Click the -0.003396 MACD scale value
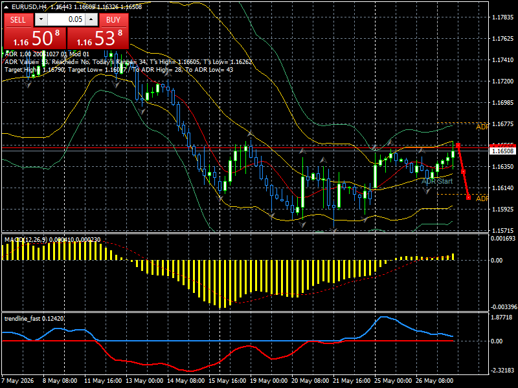The width and height of the screenshot is (518, 388). 504,307
